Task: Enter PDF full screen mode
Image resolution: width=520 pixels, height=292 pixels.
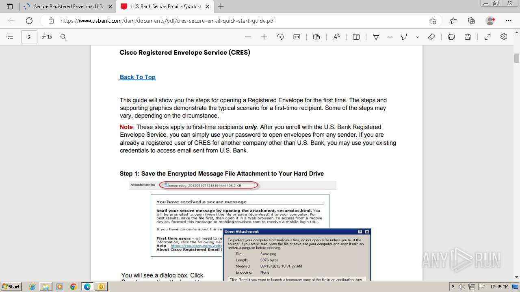Action: [487, 37]
